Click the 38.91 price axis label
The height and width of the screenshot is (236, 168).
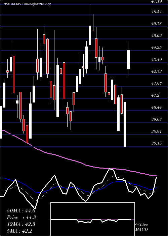(157, 131)
